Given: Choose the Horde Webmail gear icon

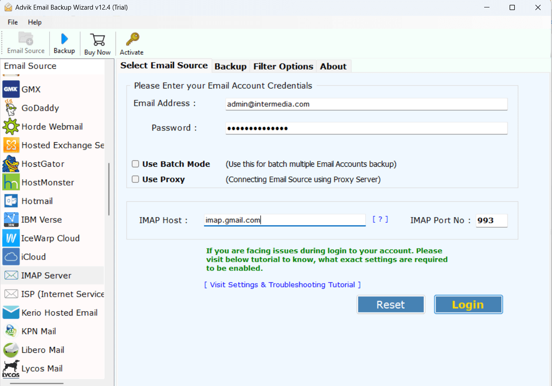Looking at the screenshot, I should pyautogui.click(x=11, y=126).
